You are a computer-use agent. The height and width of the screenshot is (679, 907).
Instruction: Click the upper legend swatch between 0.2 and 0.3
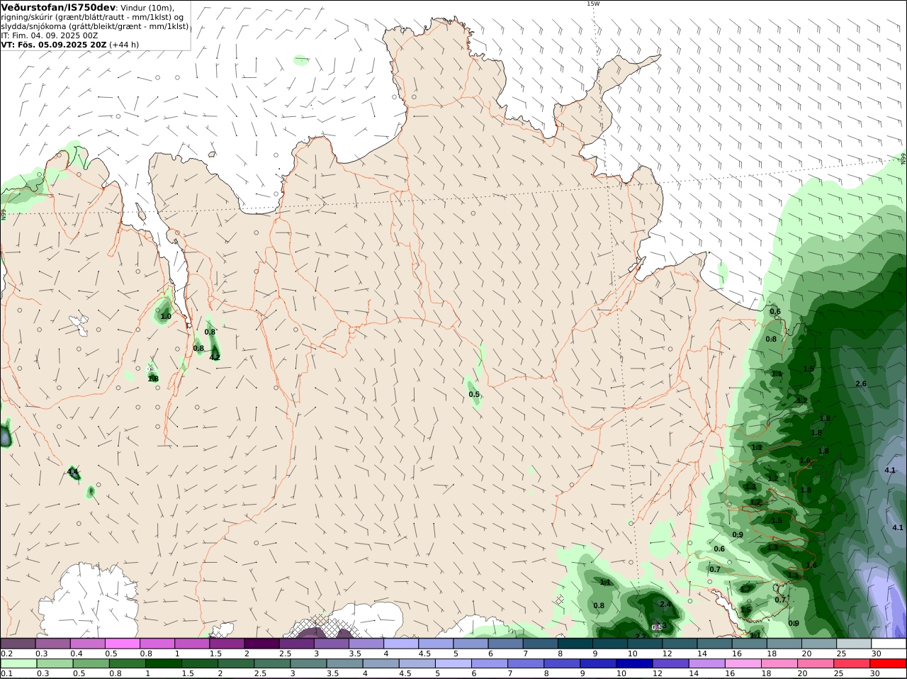point(18,643)
